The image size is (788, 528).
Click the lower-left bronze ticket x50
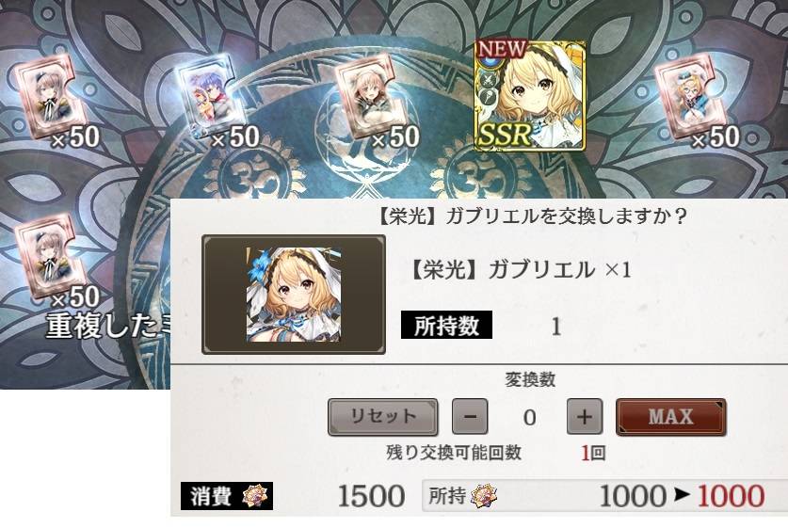click(46, 257)
